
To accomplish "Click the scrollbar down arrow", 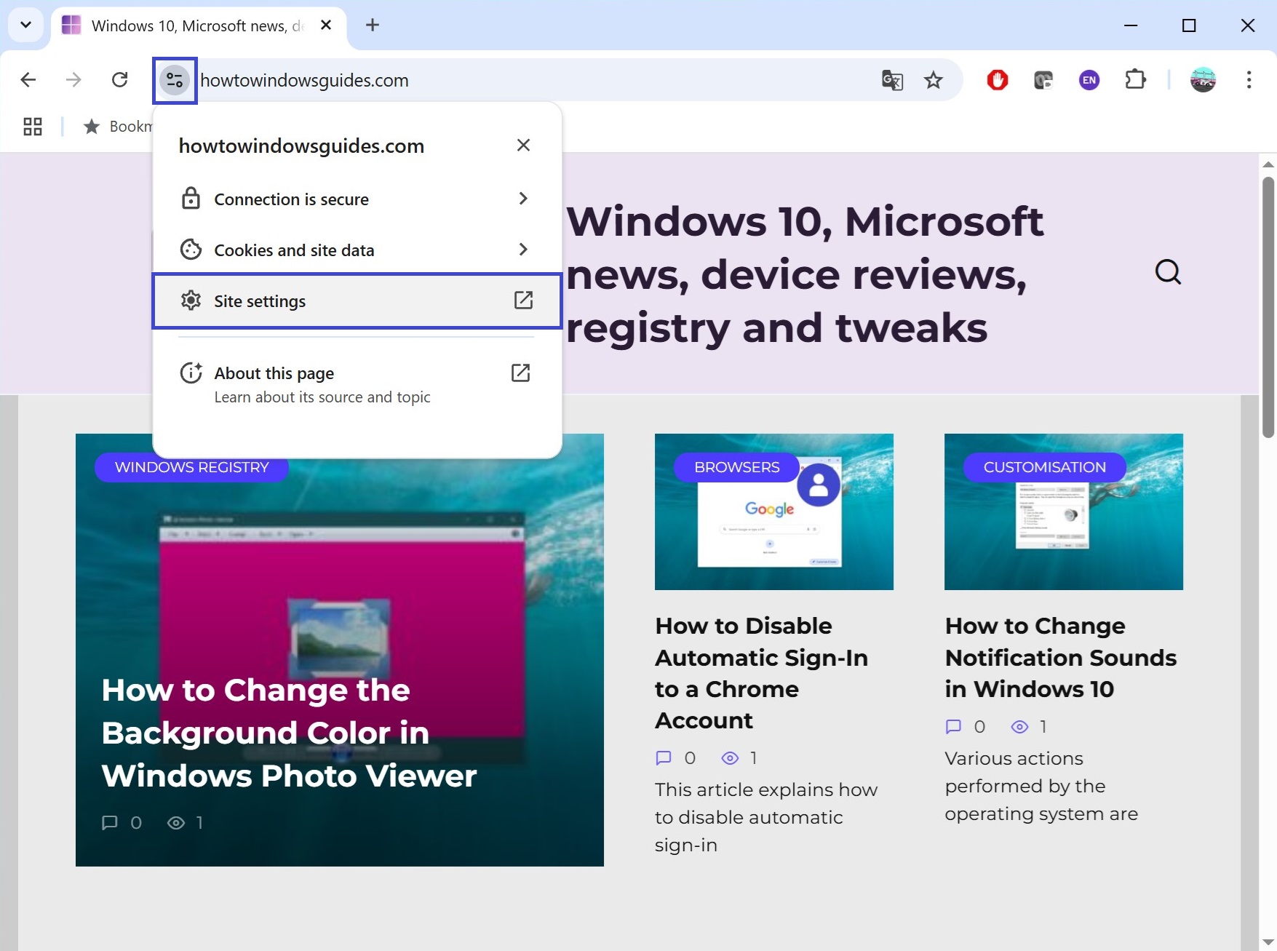I will tap(1268, 942).
